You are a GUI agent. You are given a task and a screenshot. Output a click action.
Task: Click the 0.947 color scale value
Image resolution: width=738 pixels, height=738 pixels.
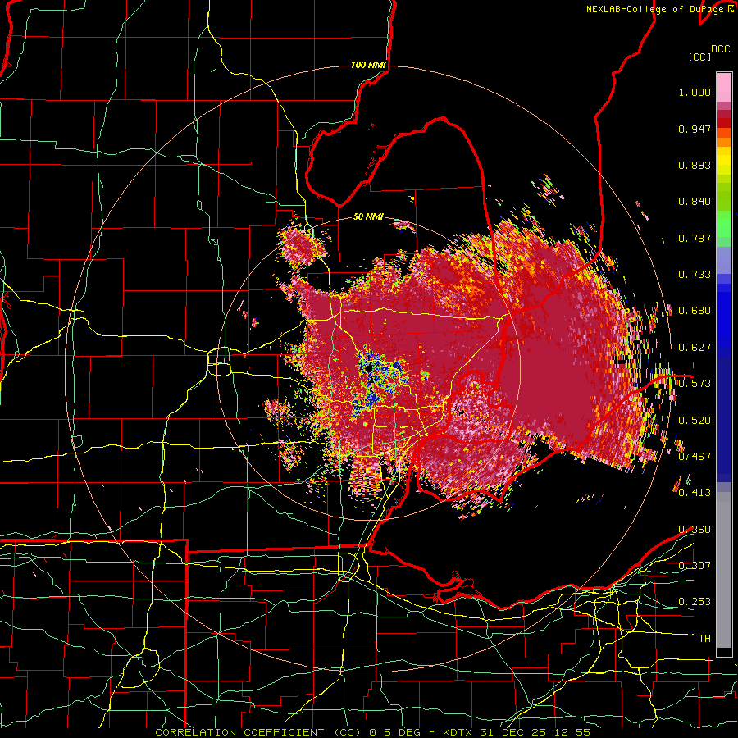coord(695,129)
